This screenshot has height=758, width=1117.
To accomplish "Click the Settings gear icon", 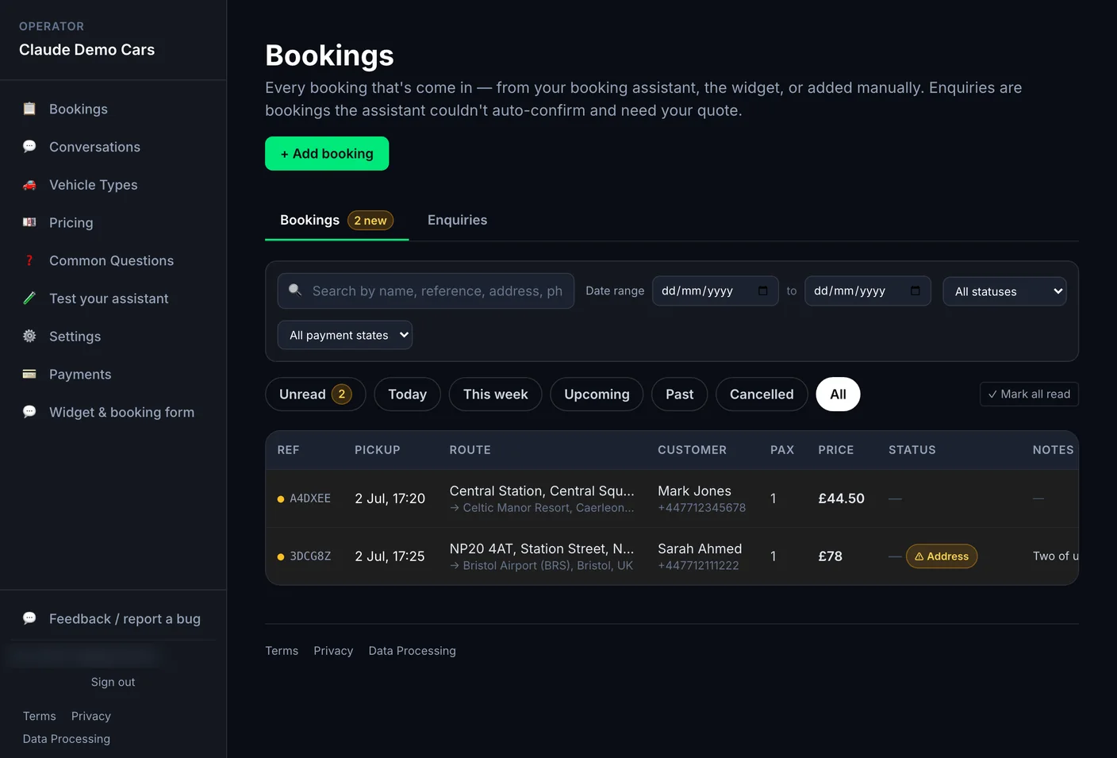I will click(29, 337).
